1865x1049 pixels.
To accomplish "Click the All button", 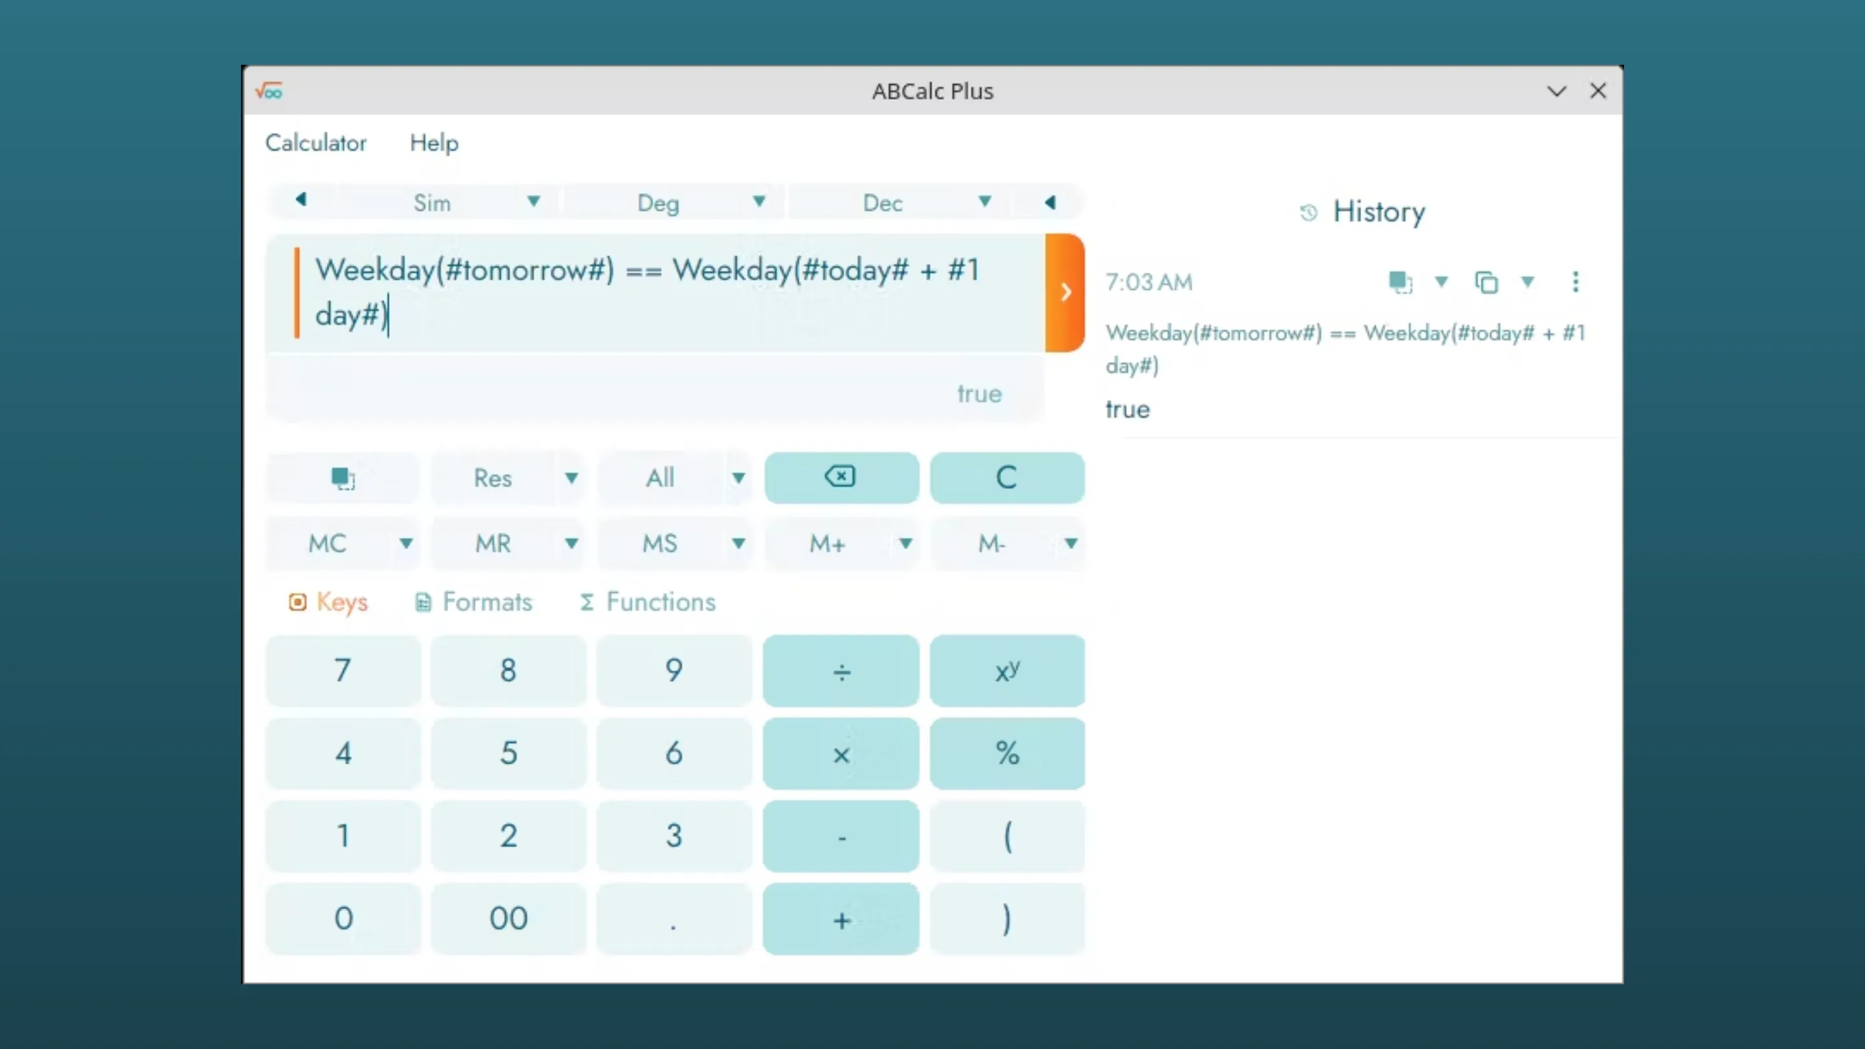I will (661, 478).
